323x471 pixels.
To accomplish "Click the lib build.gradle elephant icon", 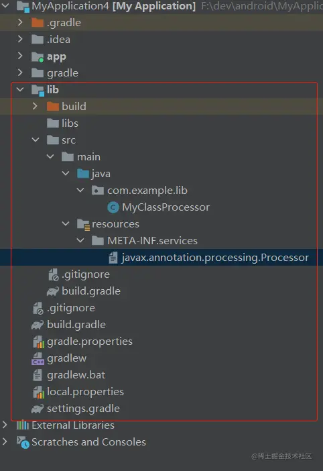I will click(53, 291).
